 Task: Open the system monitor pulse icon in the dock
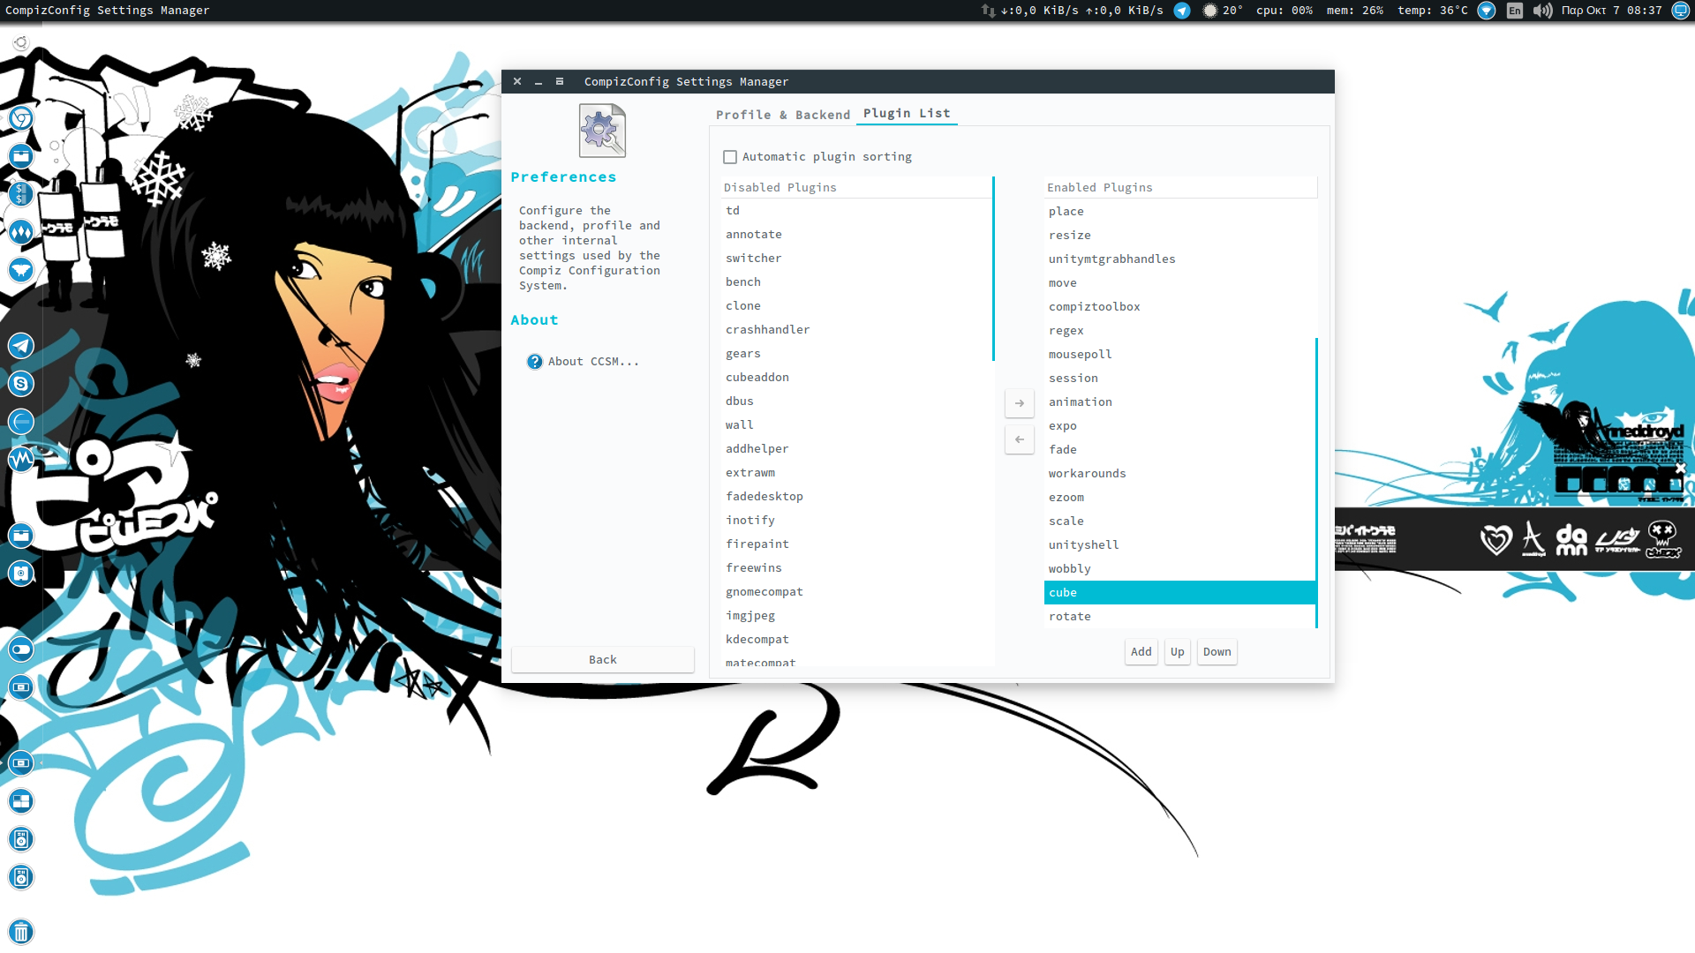point(21,460)
